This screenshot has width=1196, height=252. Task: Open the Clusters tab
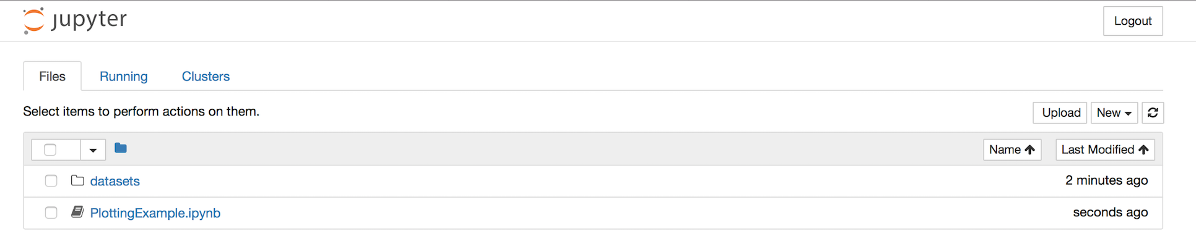[206, 76]
